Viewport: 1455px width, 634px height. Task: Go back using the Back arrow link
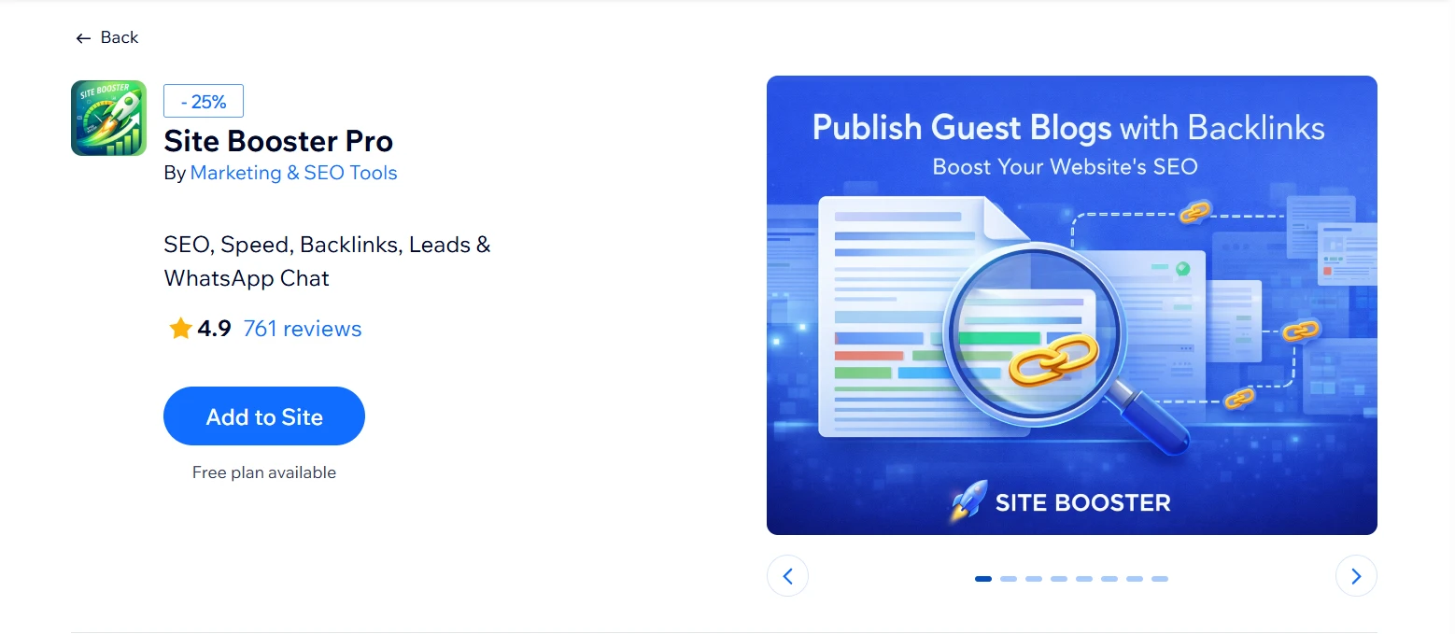[106, 37]
